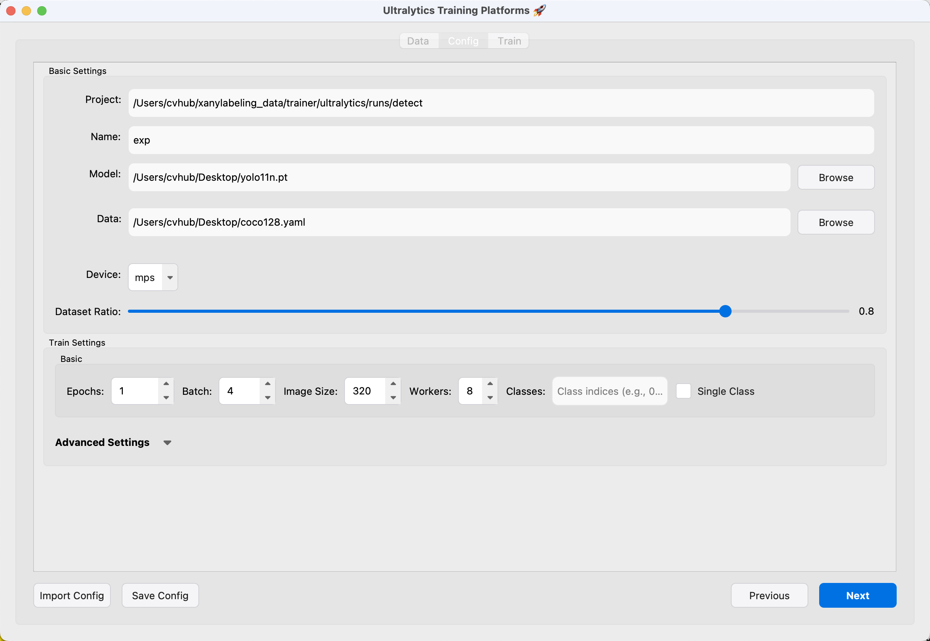
Task: Proceed with the Next button
Action: coord(858,596)
